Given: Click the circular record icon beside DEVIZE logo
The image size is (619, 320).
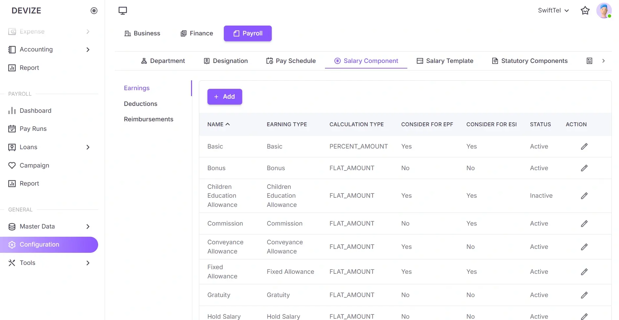Looking at the screenshot, I should (94, 10).
